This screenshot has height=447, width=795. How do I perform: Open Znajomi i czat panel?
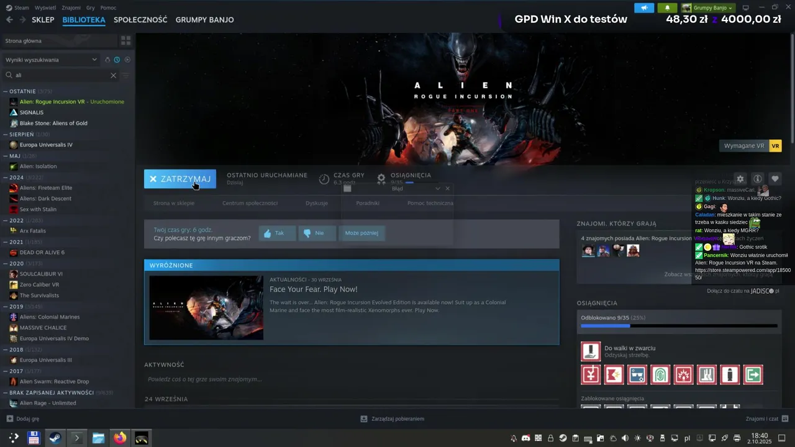coord(767,419)
